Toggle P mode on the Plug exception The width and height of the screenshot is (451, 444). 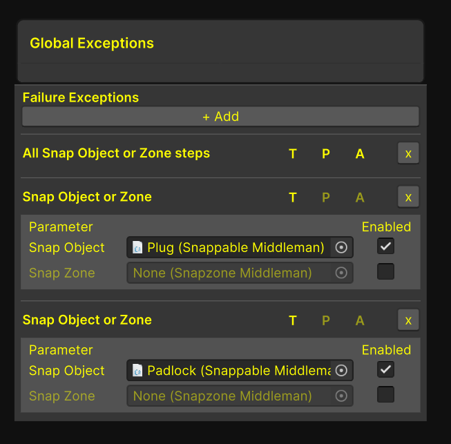(326, 197)
